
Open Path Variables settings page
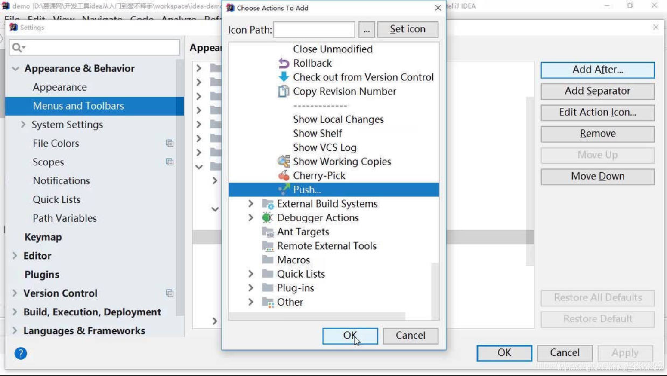pyautogui.click(x=65, y=218)
